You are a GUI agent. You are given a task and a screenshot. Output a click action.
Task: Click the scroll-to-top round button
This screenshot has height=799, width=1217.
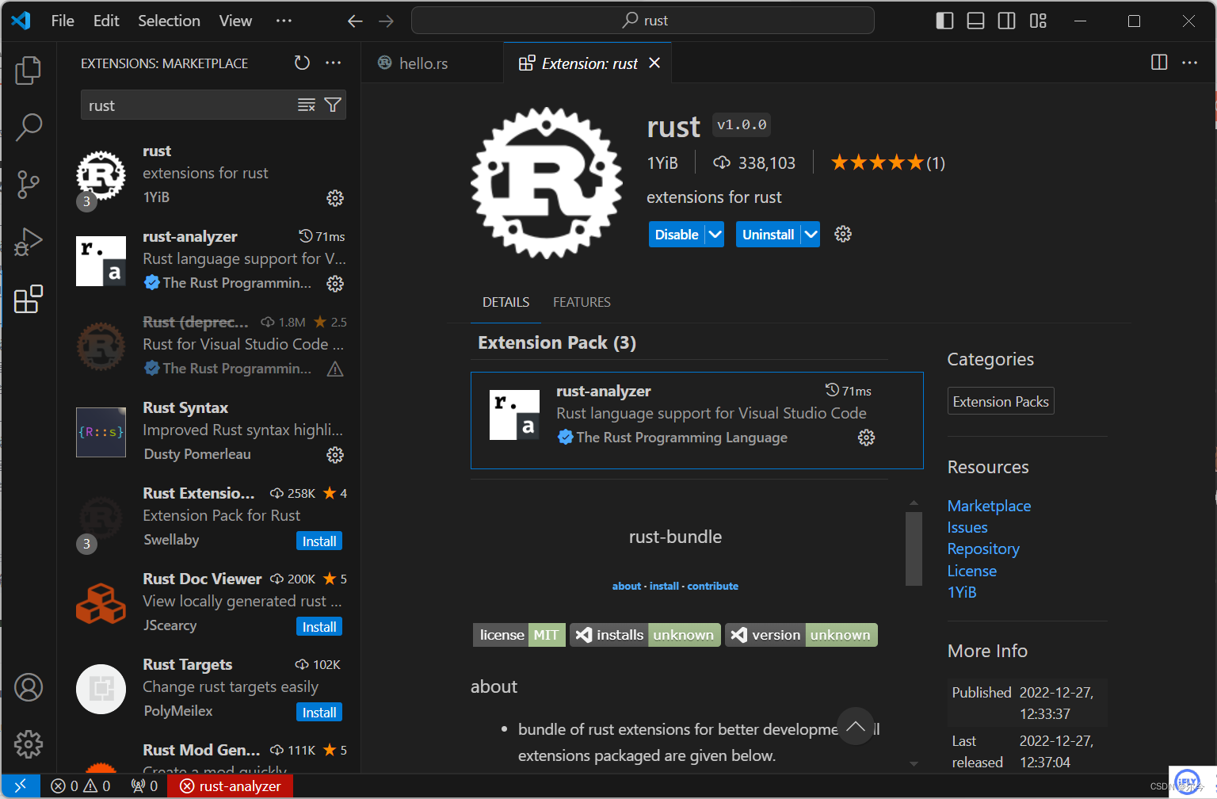(856, 726)
